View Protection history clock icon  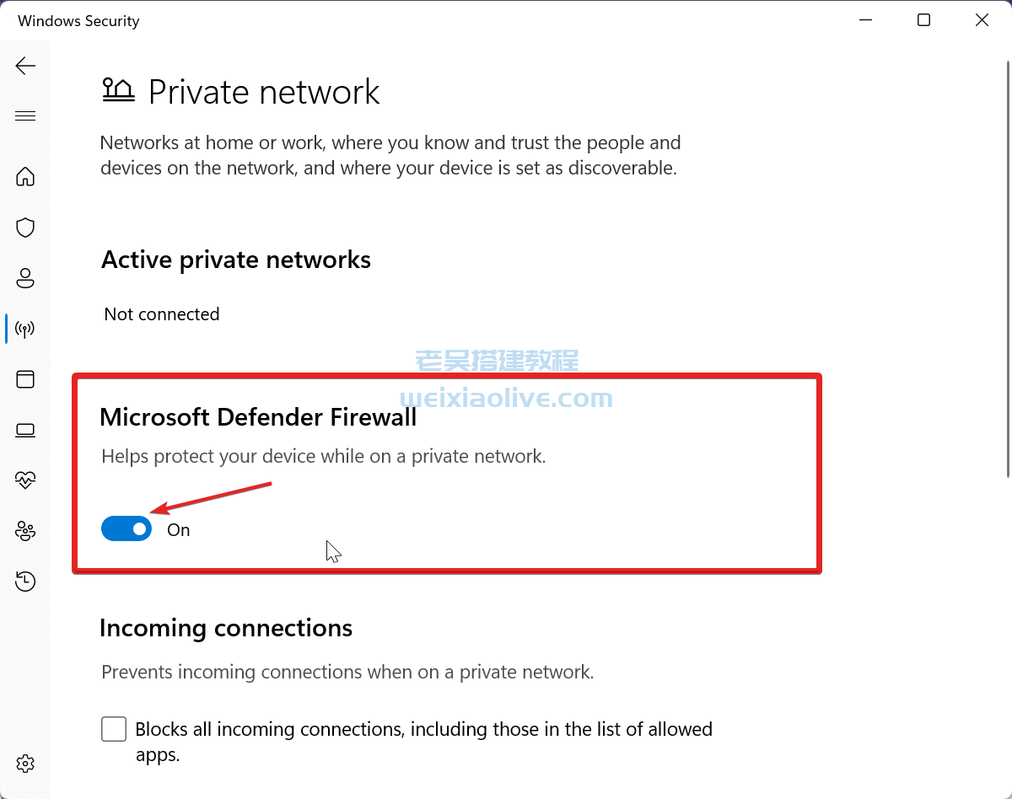[x=25, y=582]
